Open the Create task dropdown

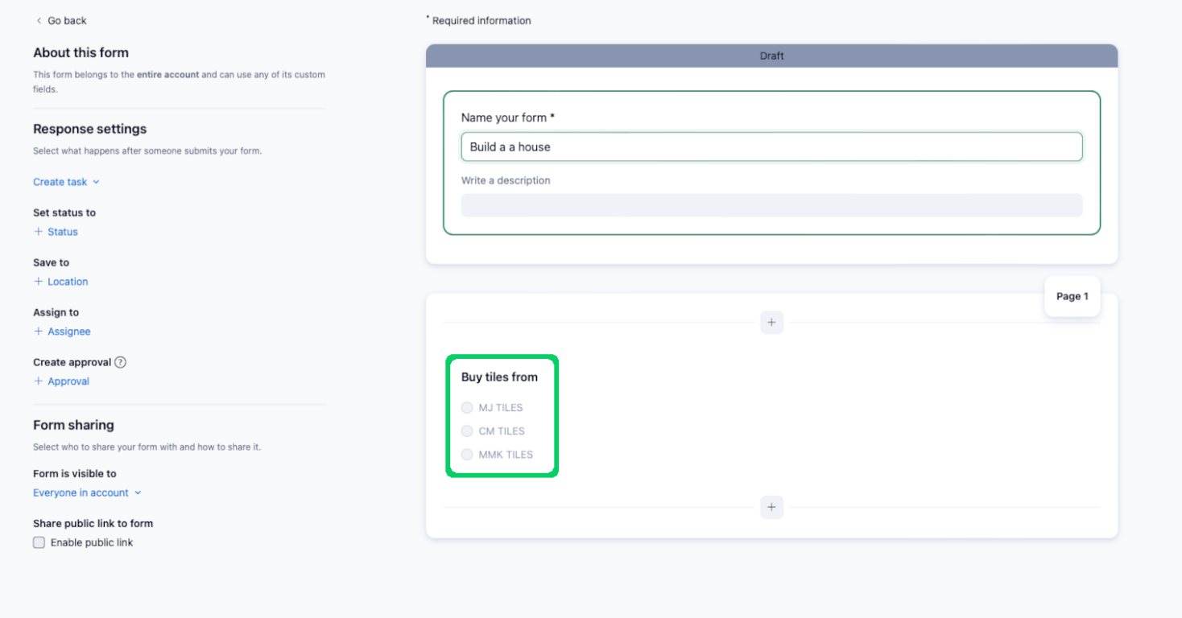(60, 182)
